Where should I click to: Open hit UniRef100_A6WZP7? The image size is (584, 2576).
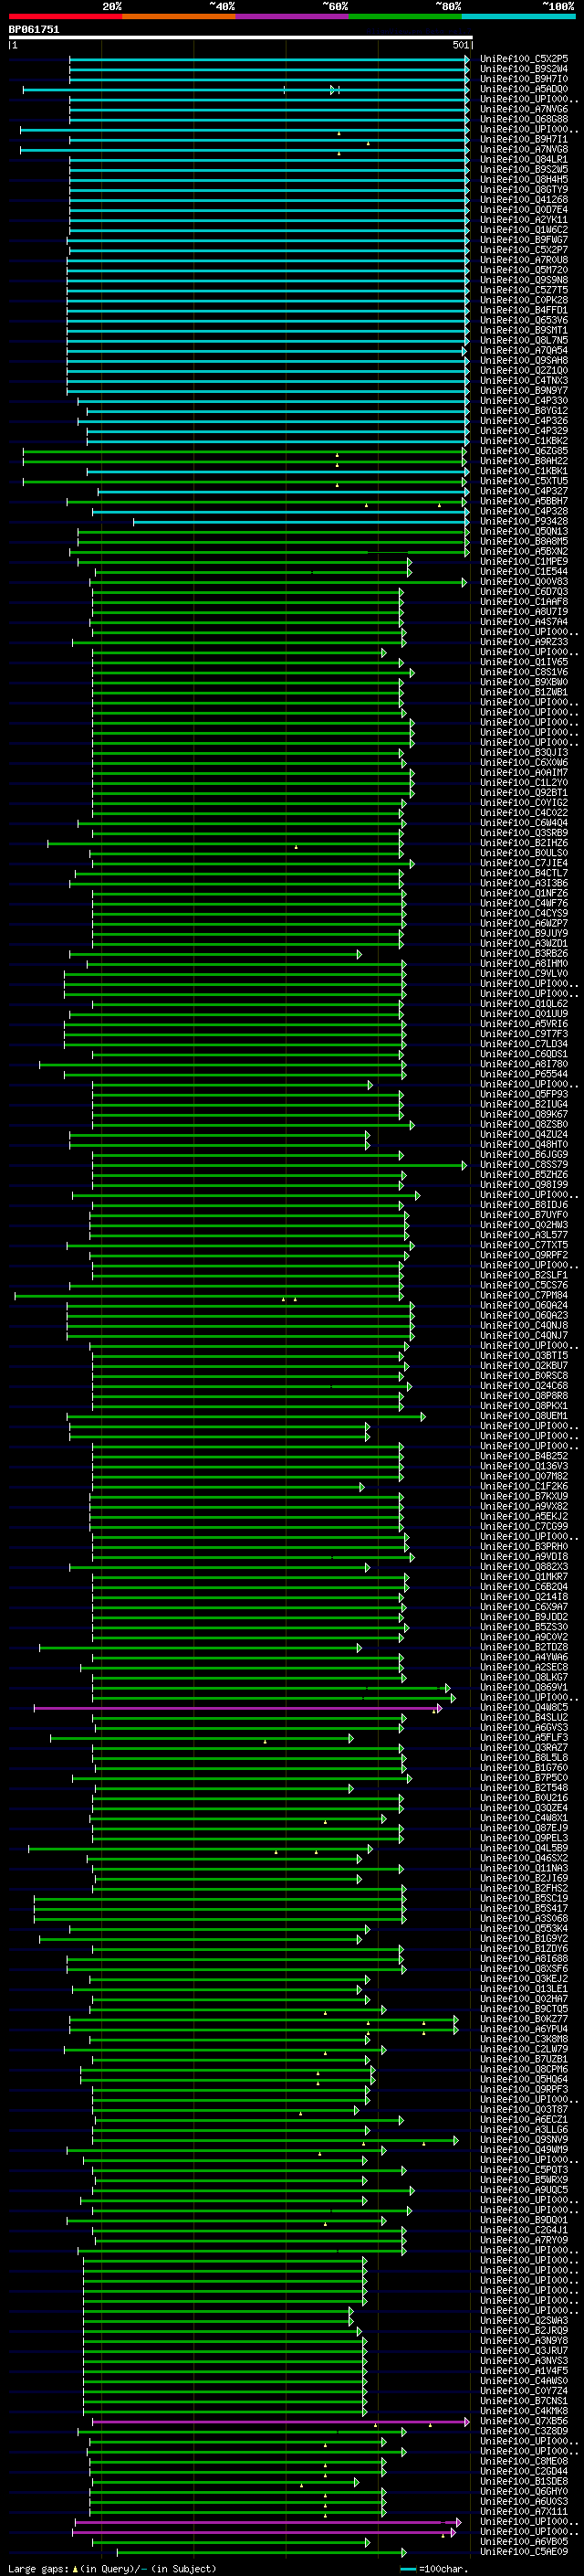click(524, 922)
